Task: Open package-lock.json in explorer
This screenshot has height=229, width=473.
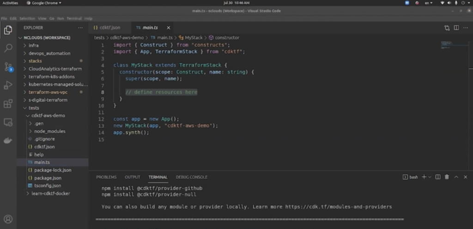Action: pos(53,170)
